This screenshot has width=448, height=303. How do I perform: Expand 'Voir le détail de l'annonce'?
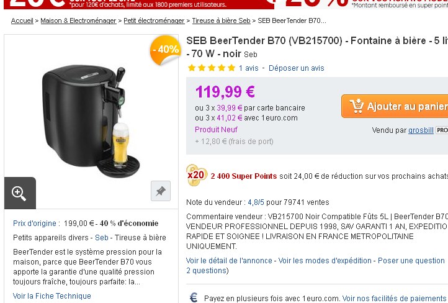pos(230,261)
